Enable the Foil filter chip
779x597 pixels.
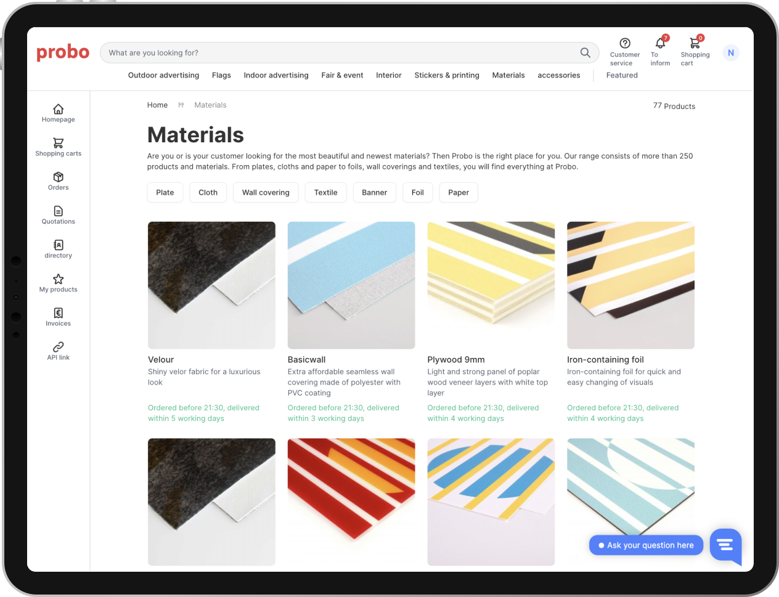click(x=417, y=192)
